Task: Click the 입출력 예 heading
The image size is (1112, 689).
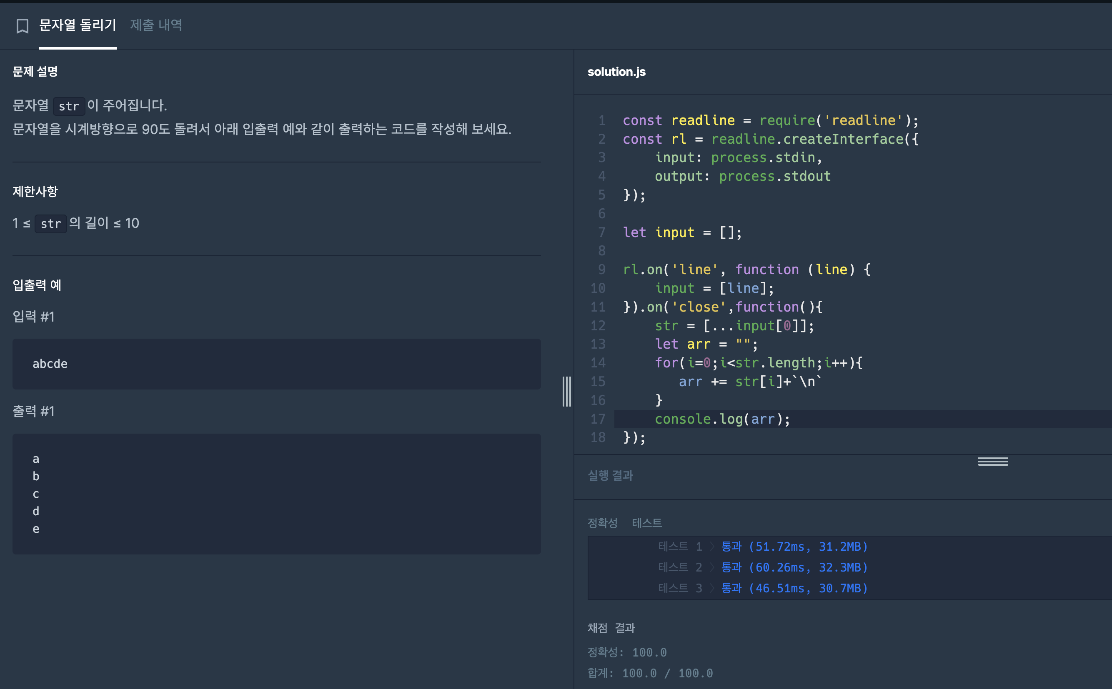Action: coord(37,285)
